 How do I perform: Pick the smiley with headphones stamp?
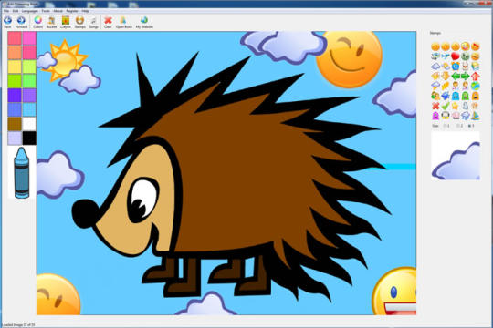(x=446, y=116)
